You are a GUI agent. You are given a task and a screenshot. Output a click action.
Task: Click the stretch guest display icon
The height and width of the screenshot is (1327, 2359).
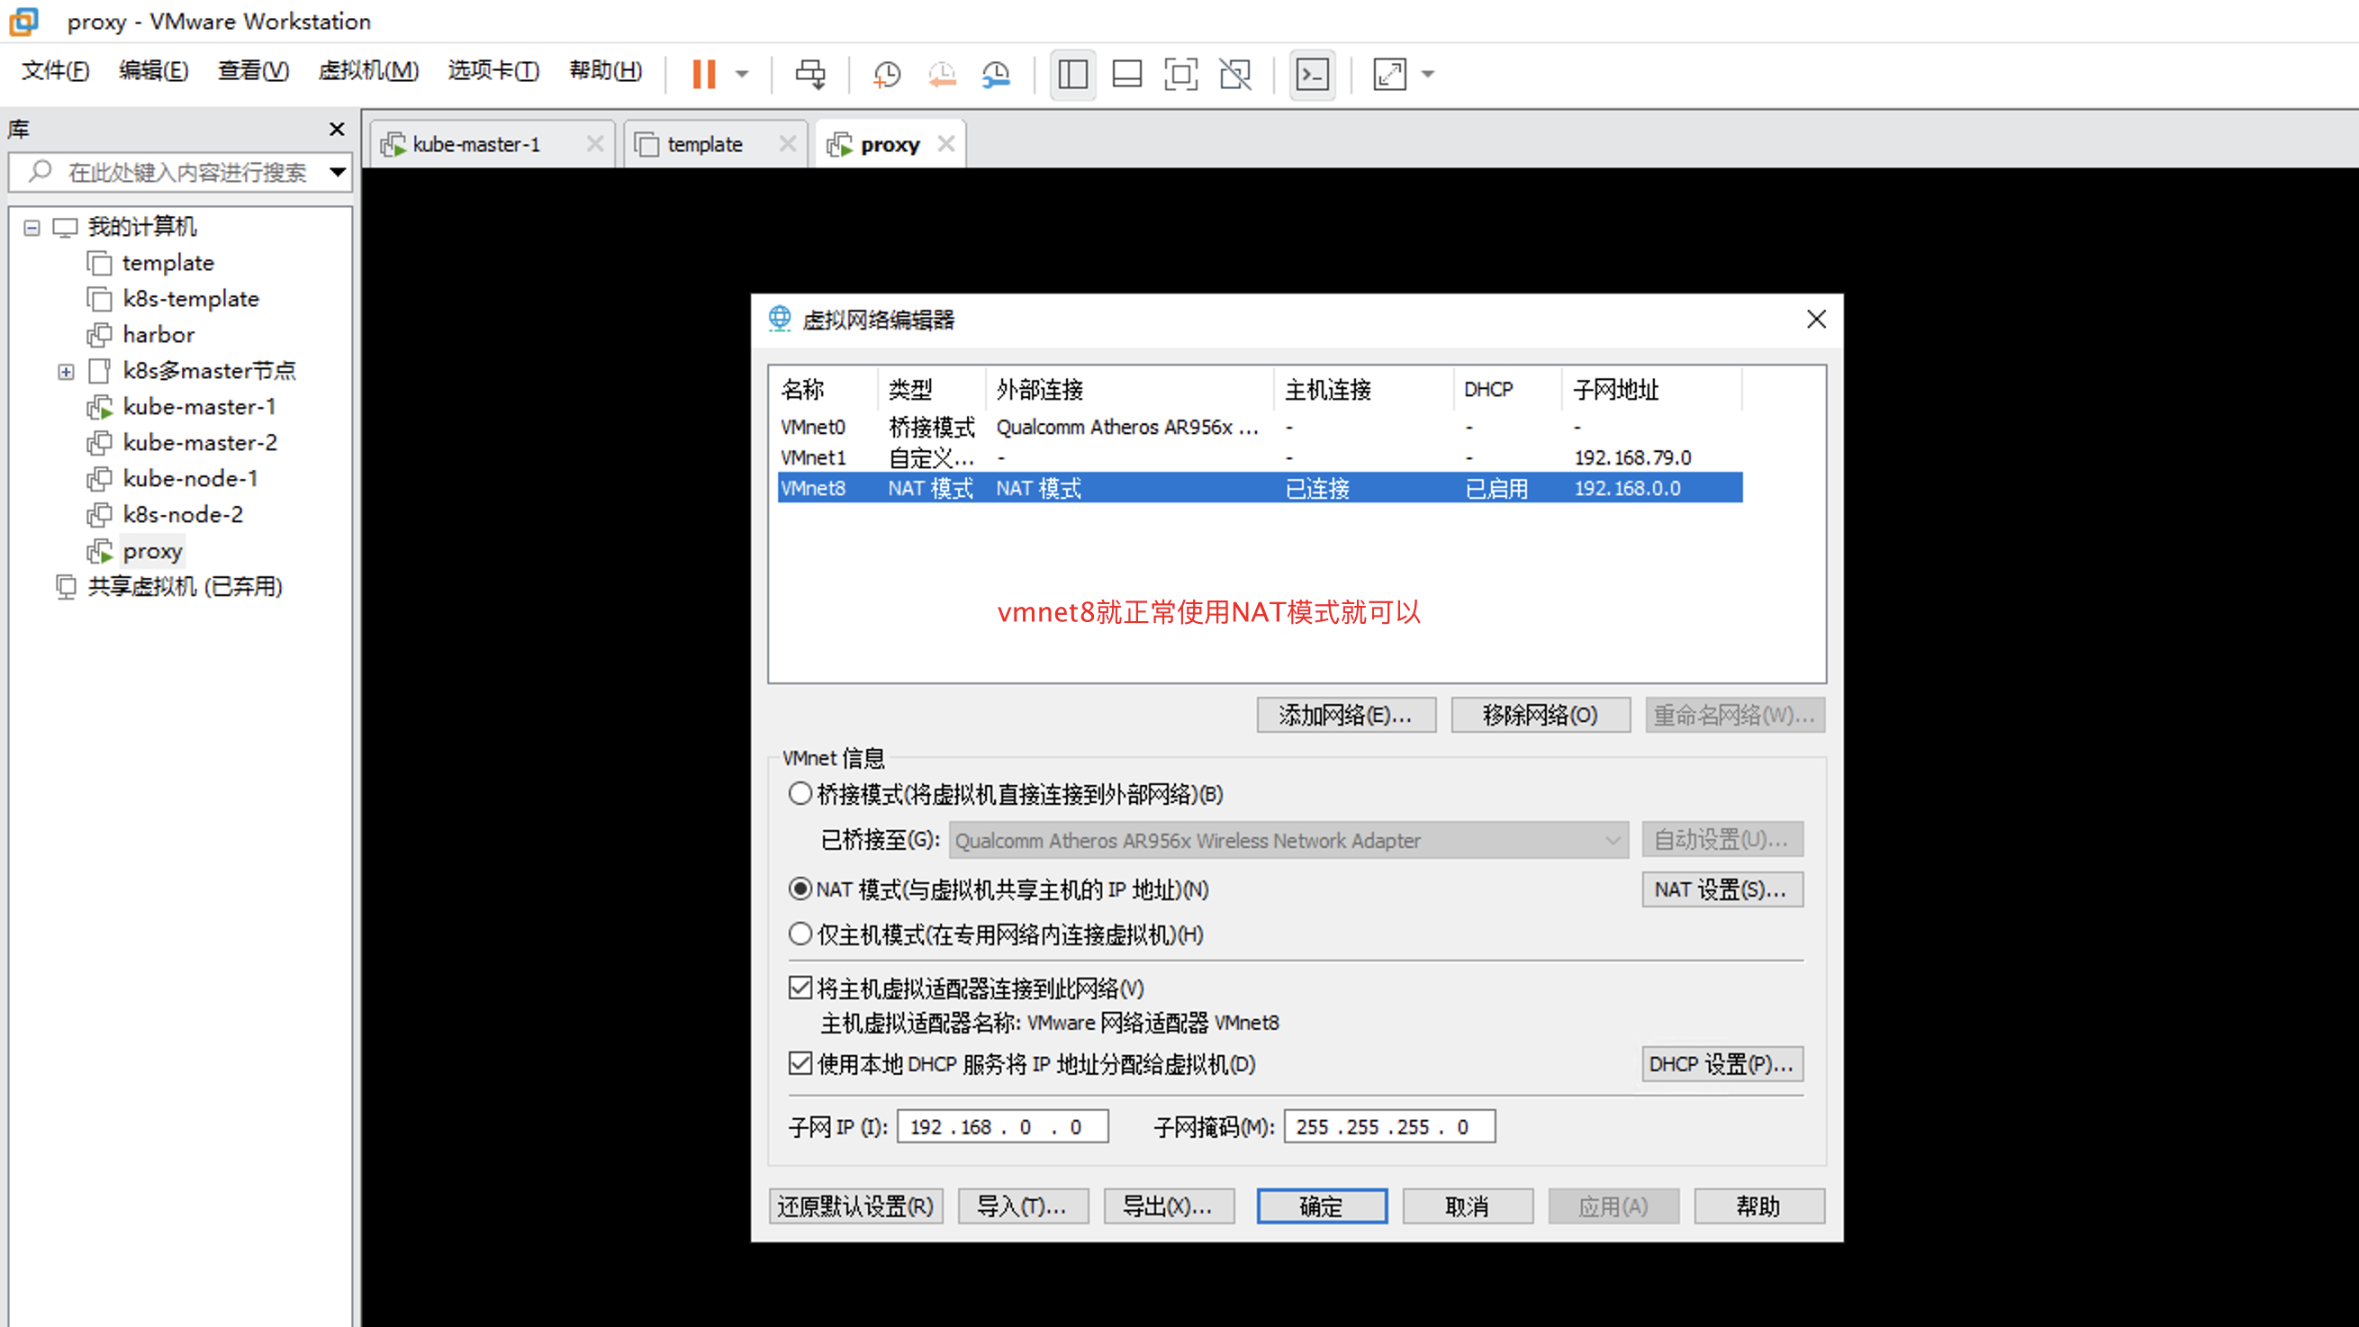(x=1389, y=74)
